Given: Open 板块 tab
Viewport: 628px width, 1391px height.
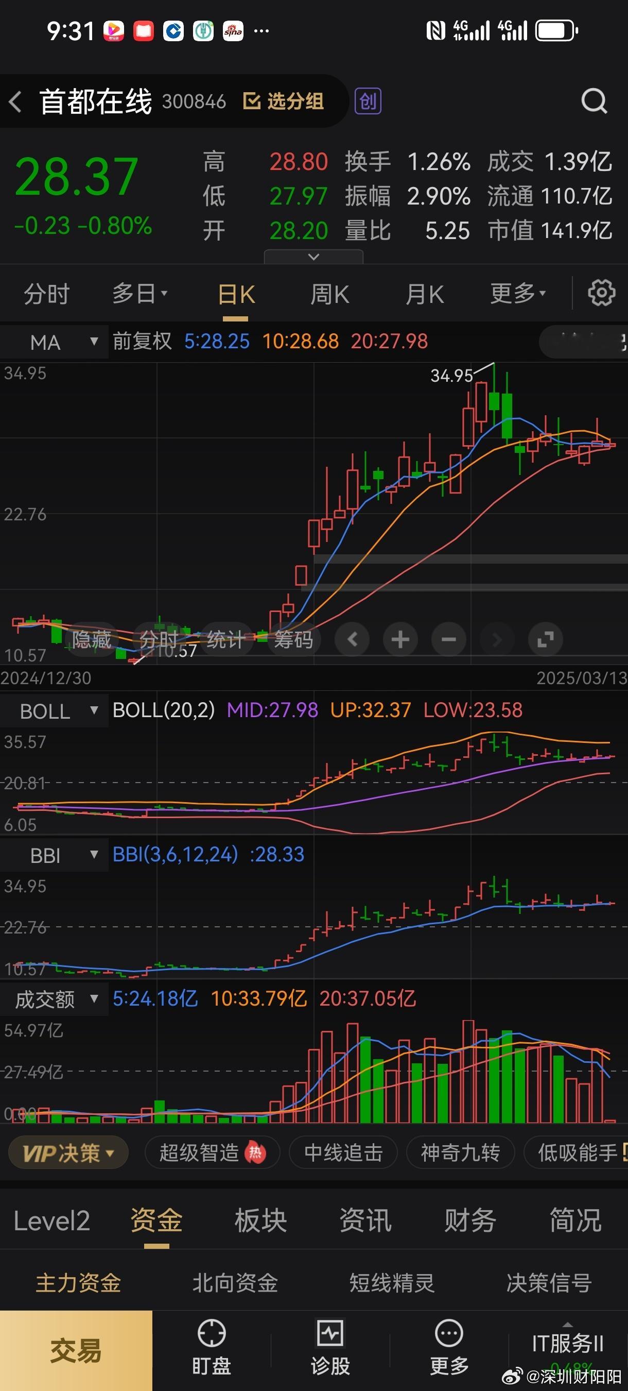Looking at the screenshot, I should pyautogui.click(x=261, y=1221).
